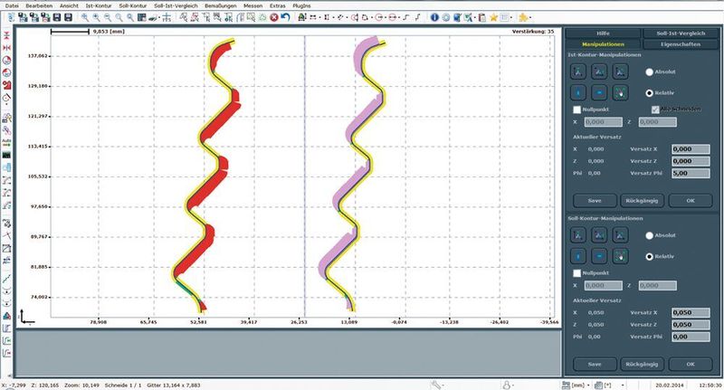The height and width of the screenshot is (390, 724).
Task: Click Save button in Soll-Kontur section
Action: coord(595,364)
